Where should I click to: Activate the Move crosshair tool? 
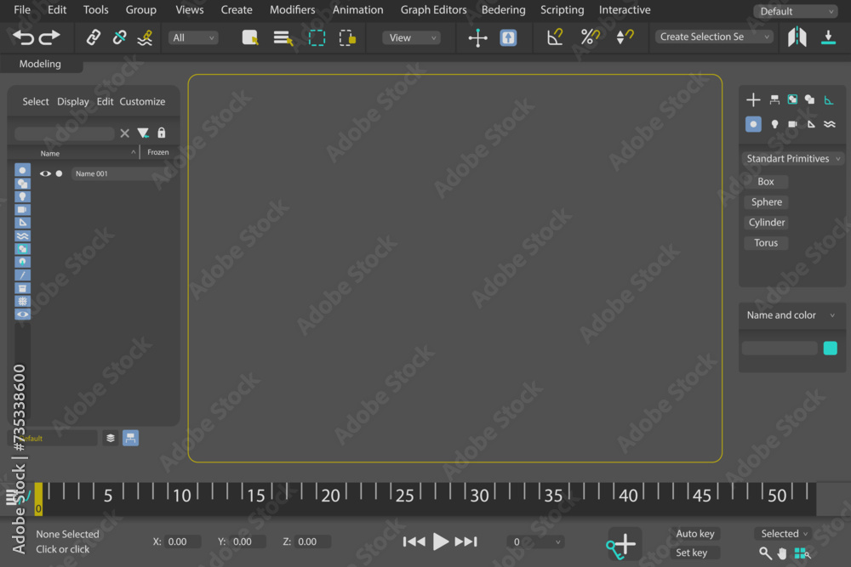click(x=477, y=38)
